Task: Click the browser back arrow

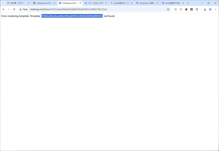Action: (3, 9)
